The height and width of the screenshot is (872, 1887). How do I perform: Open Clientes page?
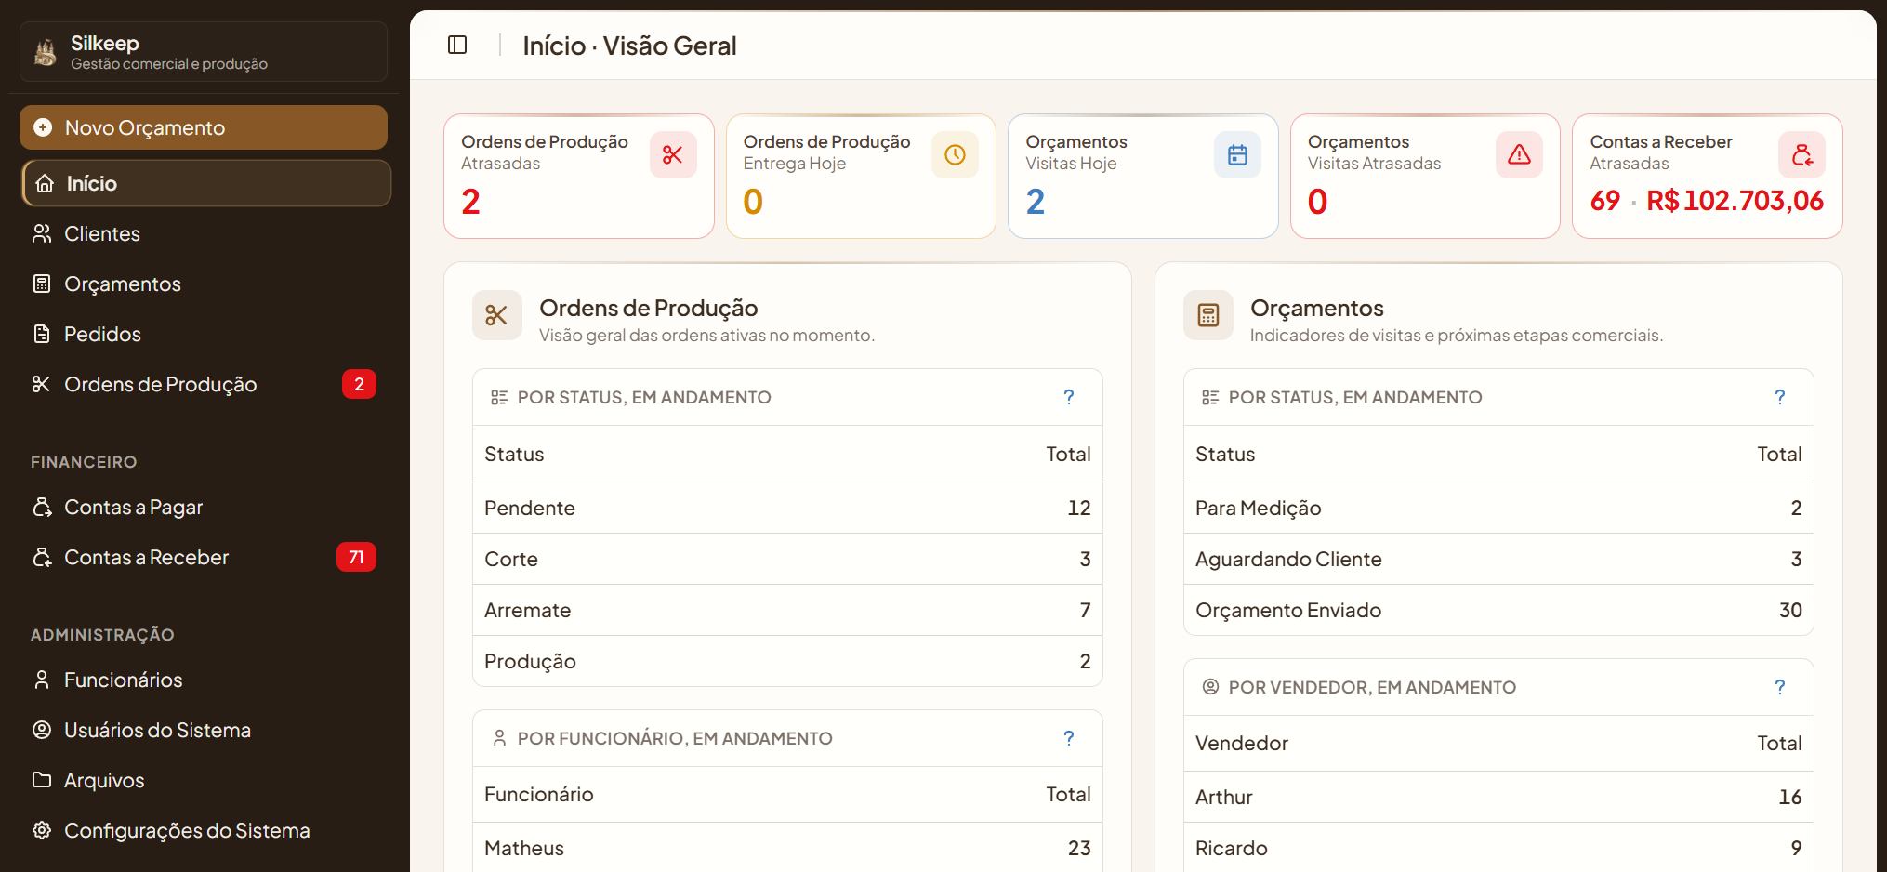204,233
